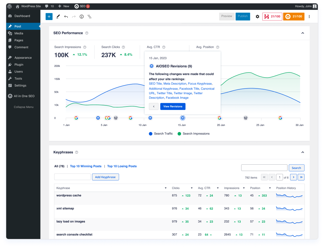This screenshot has height=248, width=324.
Task: Open Appearance in the sidebar menu
Action: (x=23, y=57)
